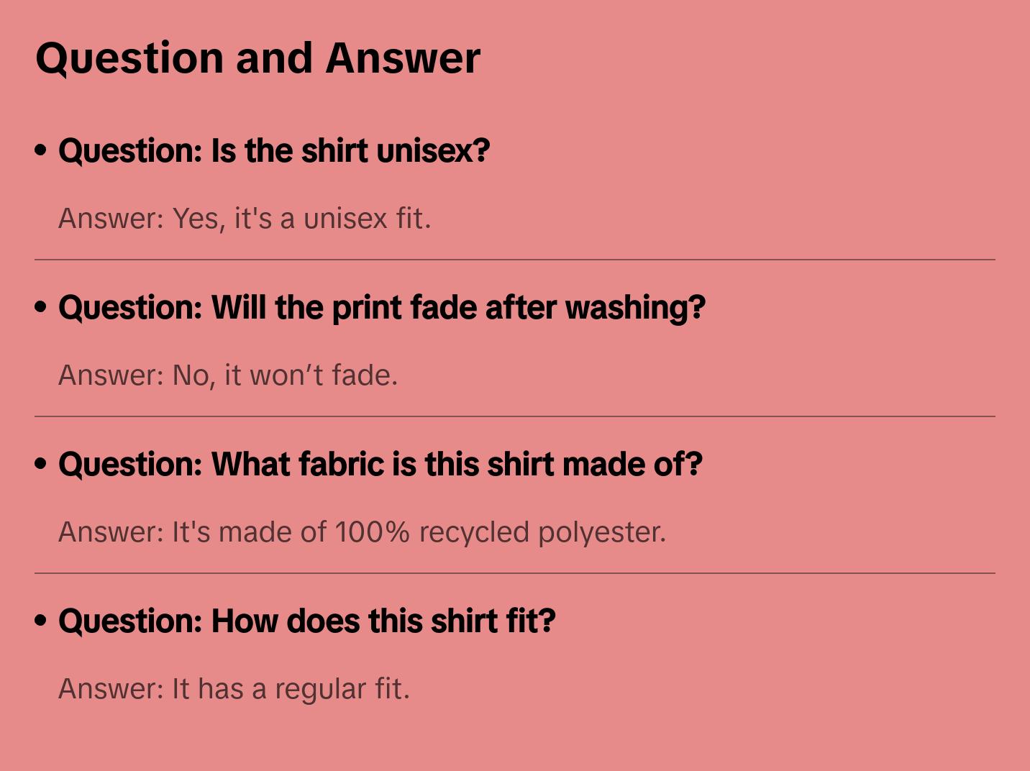Screen dimensions: 1030x771
Task: Click the 'Question:' label of the fabric question
Action: [x=130, y=465]
